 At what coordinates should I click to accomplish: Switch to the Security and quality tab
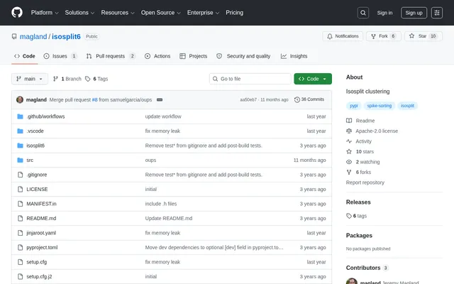click(x=243, y=56)
